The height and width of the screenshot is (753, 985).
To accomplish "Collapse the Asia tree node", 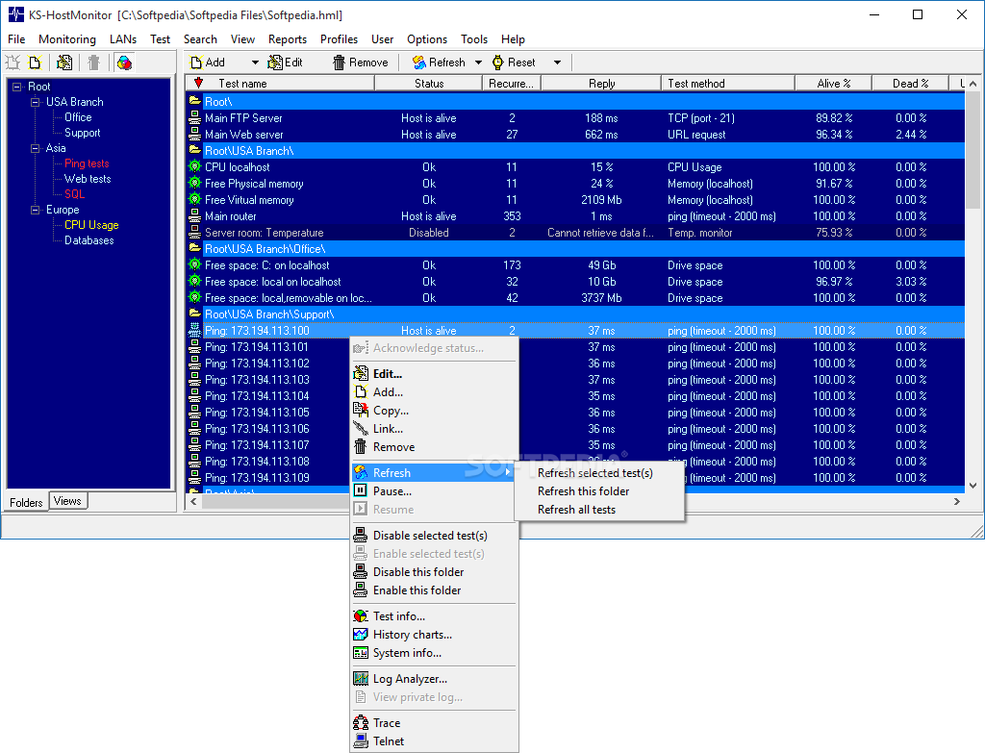I will click(36, 148).
